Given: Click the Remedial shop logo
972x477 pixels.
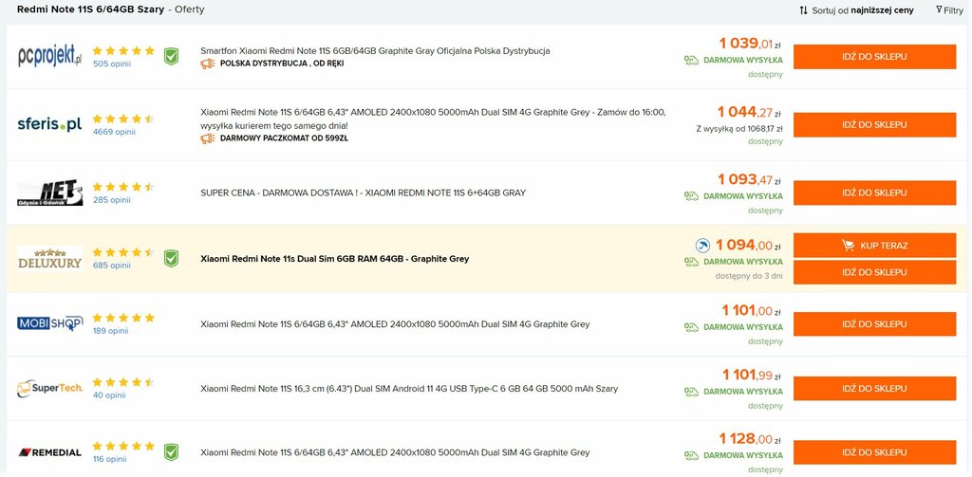Looking at the screenshot, I should (49, 452).
